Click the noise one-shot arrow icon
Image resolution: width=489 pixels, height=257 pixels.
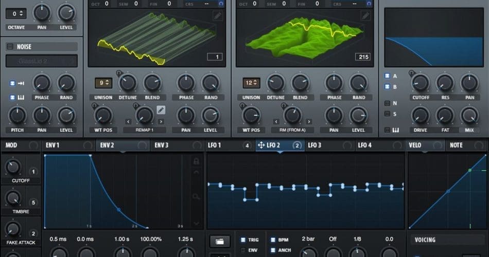click(x=21, y=83)
